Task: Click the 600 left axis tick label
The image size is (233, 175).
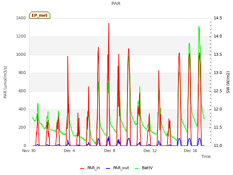Action: click(22, 91)
